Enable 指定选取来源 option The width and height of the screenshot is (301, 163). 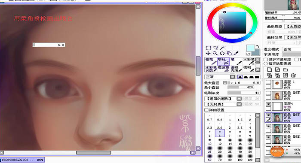(x=266, y=63)
